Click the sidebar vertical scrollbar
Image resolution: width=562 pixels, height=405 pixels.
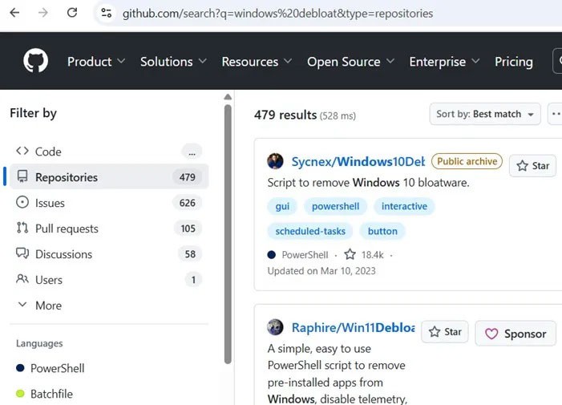(228, 233)
